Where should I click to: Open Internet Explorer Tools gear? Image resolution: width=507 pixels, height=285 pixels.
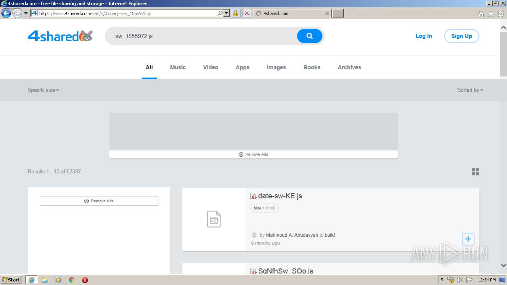pyautogui.click(x=501, y=14)
